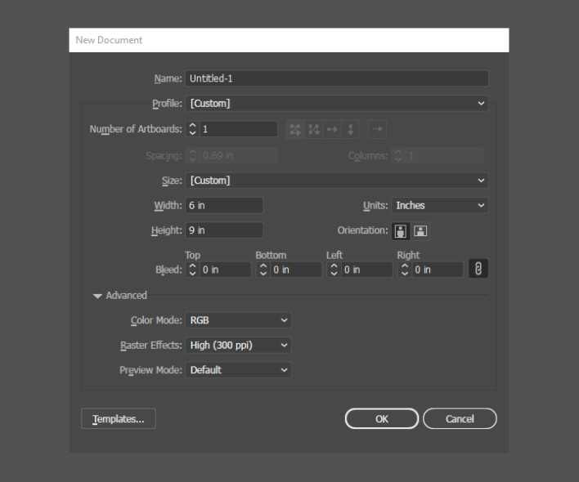This screenshot has height=482, width=579.
Task: Toggle the bleed link chain icon
Action: coord(478,269)
